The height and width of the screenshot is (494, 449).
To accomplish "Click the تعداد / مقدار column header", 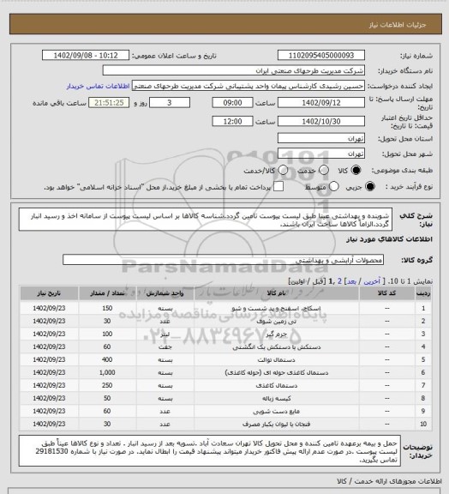I will click(x=107, y=293).
